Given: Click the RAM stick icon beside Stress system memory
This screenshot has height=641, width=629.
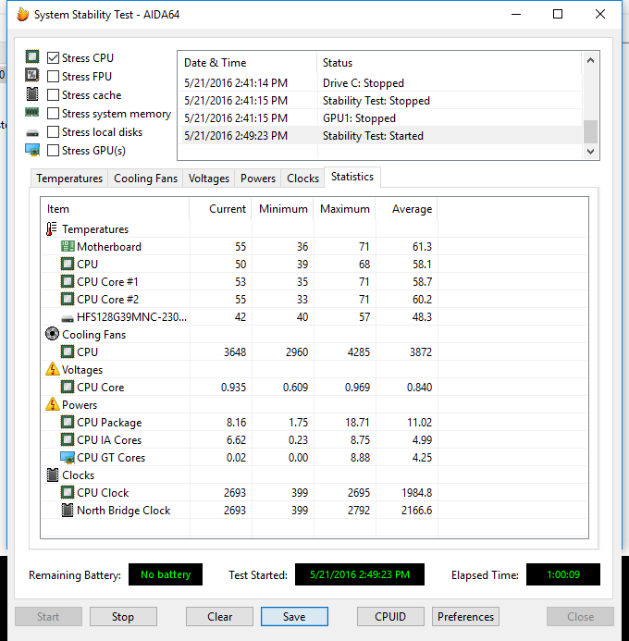Looking at the screenshot, I should 31,112.
